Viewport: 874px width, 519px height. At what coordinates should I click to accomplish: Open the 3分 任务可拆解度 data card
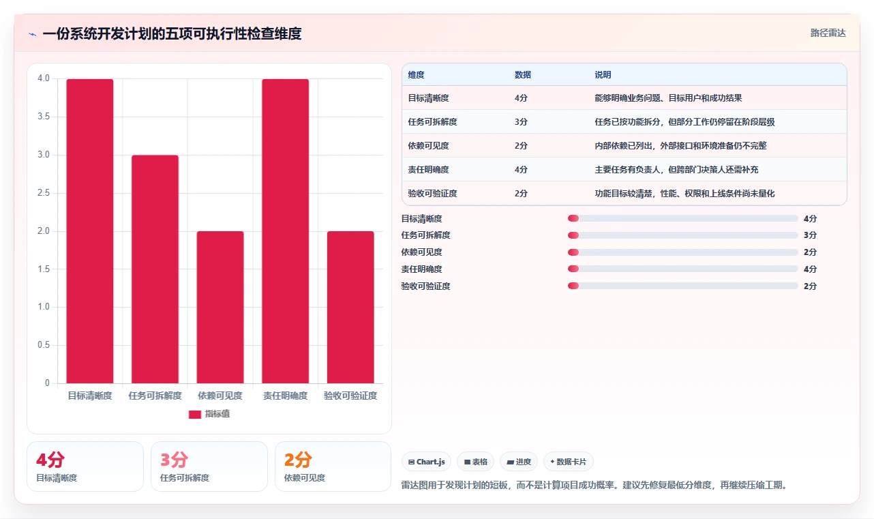[209, 466]
